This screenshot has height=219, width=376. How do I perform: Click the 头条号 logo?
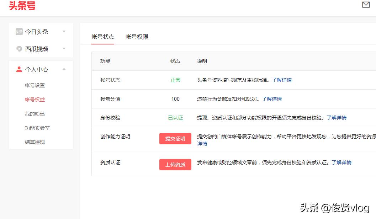click(x=21, y=6)
